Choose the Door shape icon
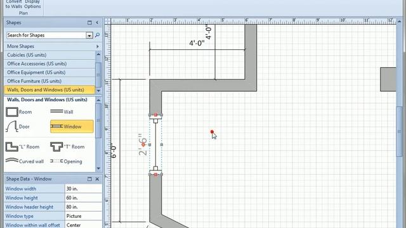The image size is (406, 228). (x=12, y=127)
